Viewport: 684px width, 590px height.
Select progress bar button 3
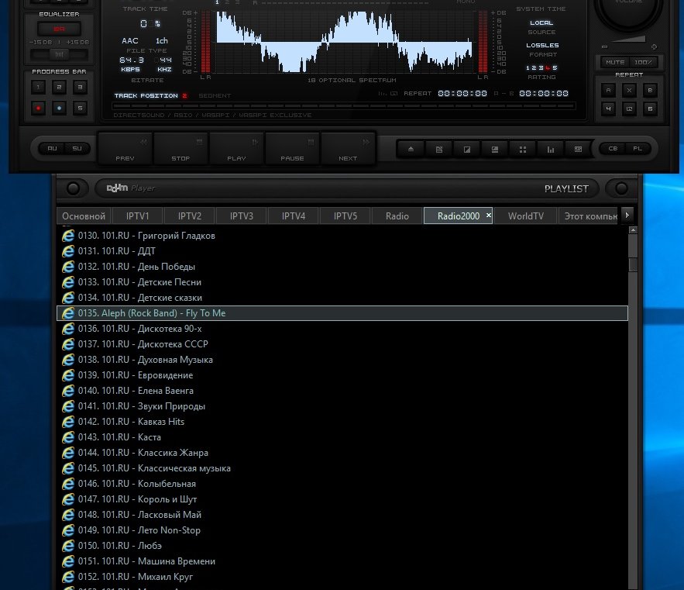[x=81, y=87]
